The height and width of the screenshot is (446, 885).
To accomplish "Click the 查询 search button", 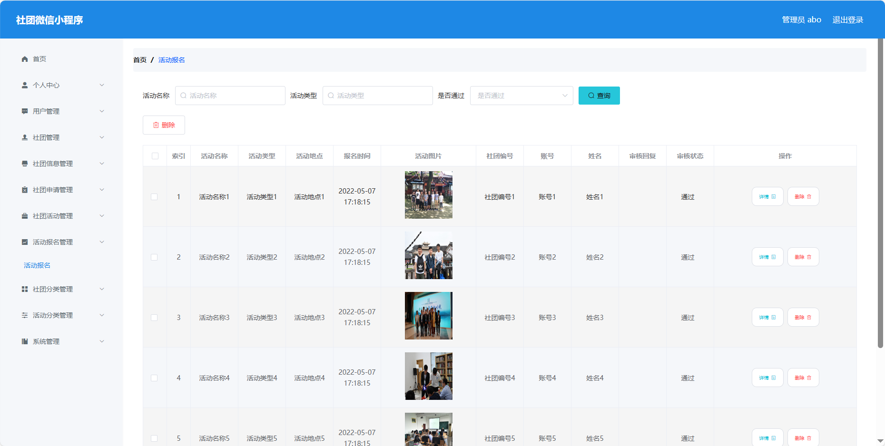I will (599, 96).
